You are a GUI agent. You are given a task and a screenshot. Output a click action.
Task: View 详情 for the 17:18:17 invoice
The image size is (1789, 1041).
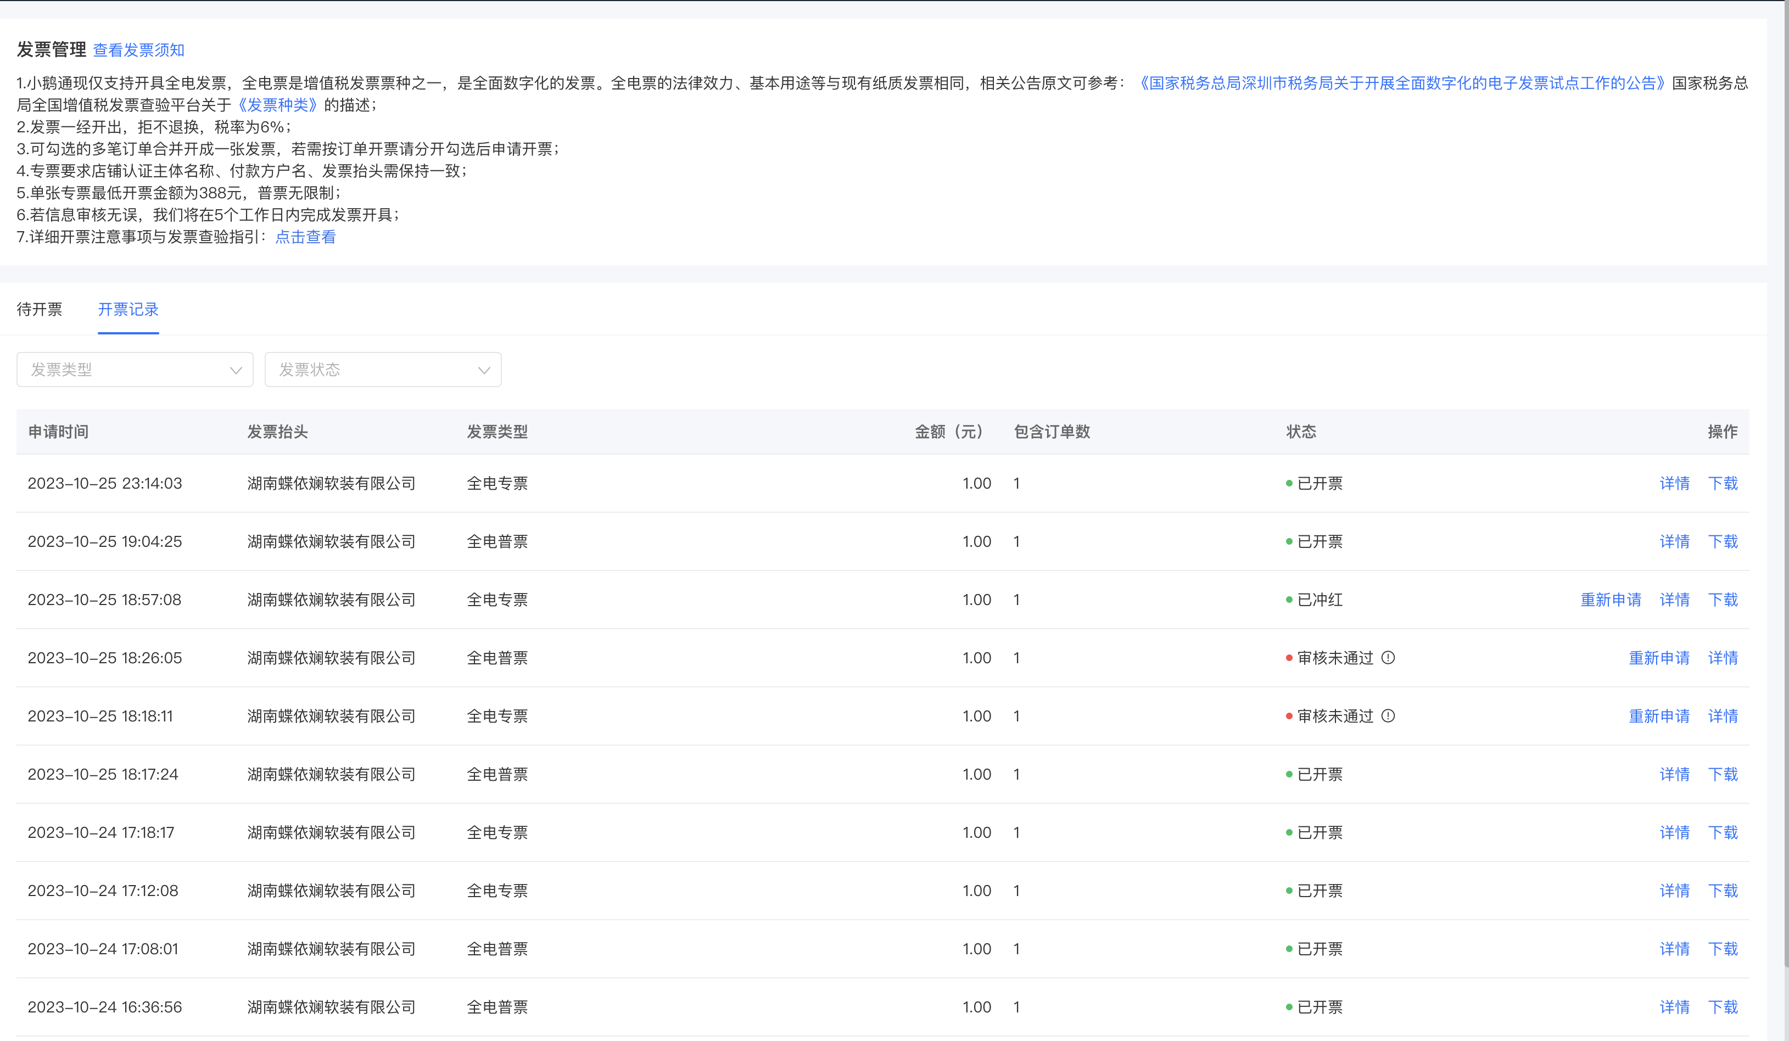(1675, 832)
